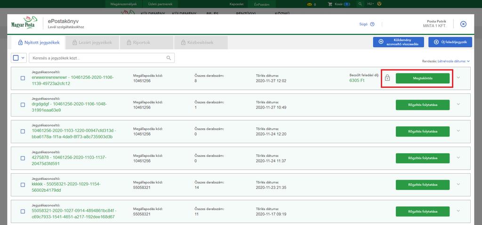
Task: Select Üzleti partnerek in the top bar
Action: 160,4
